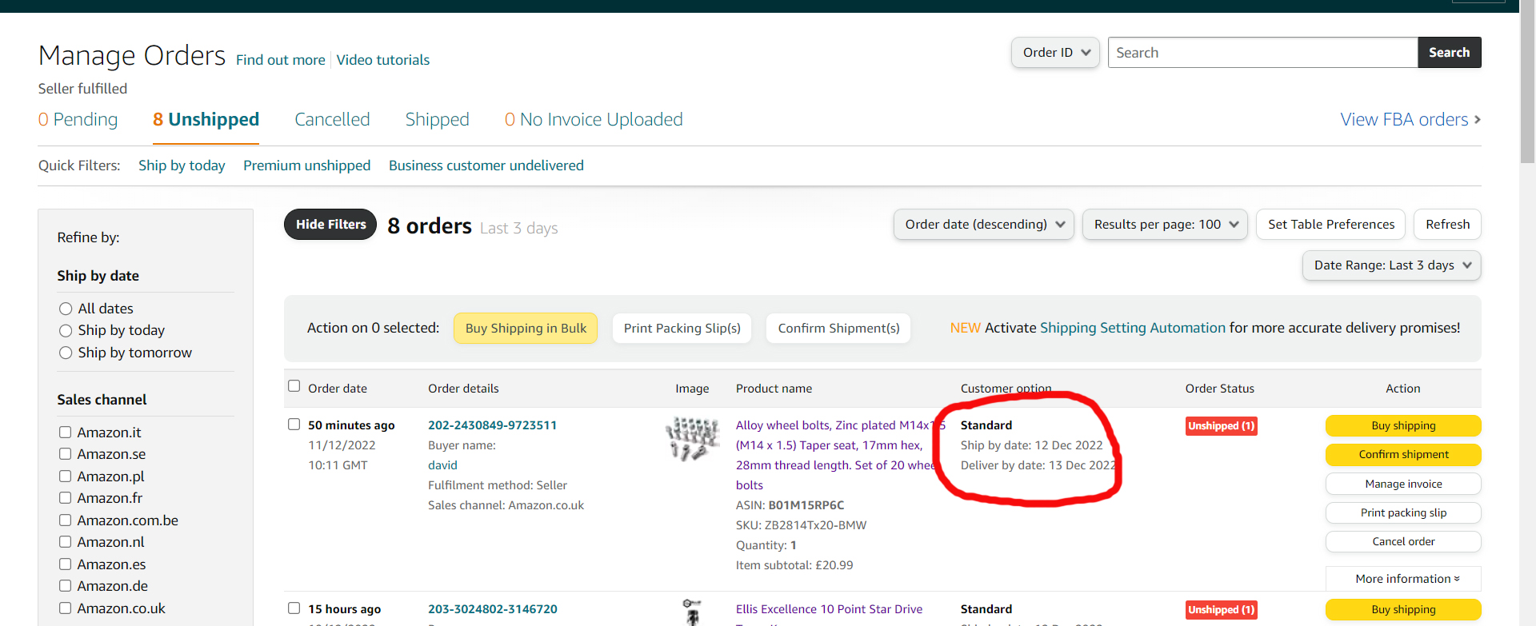Refresh the orders list
1536x626 pixels.
[x=1447, y=225]
